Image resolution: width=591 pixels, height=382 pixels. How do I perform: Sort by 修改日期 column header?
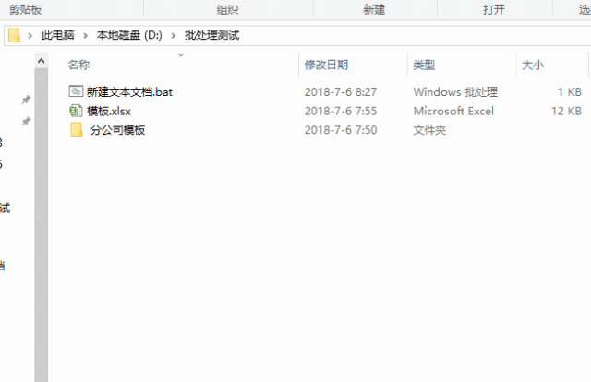click(326, 65)
